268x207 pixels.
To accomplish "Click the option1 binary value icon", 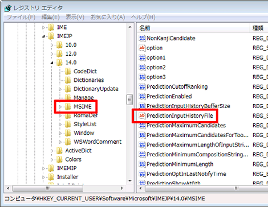I will tap(142, 57).
